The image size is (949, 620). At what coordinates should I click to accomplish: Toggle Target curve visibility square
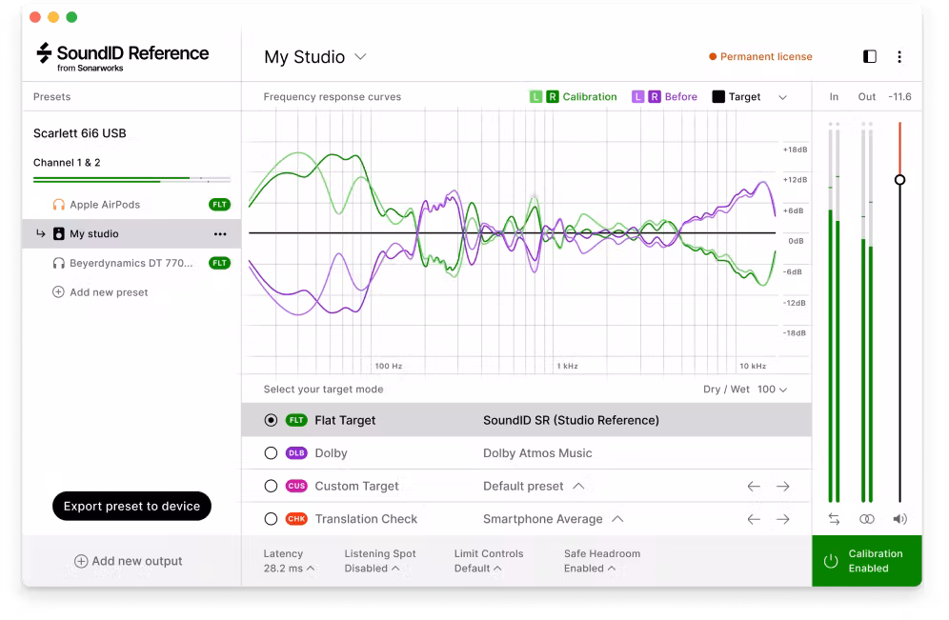pyautogui.click(x=718, y=97)
